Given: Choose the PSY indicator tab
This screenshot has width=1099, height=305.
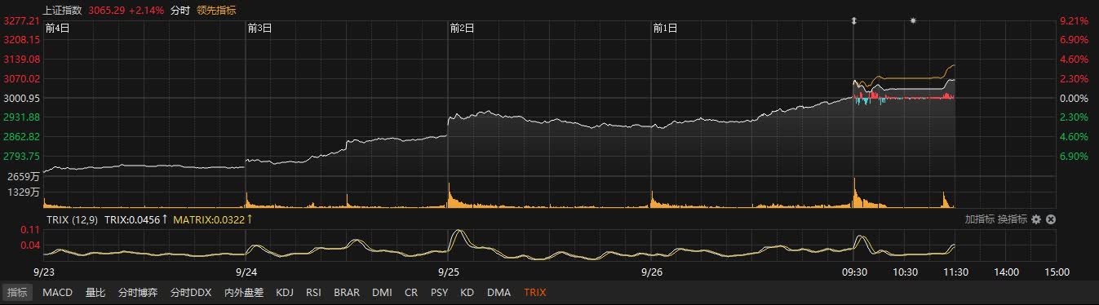Looking at the screenshot, I should click(439, 292).
